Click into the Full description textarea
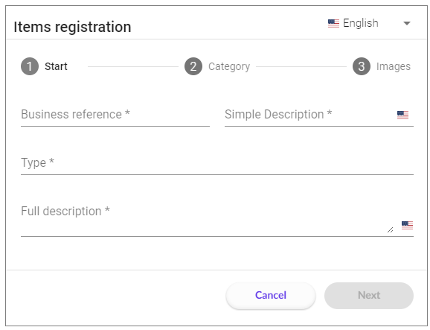Viewport: 430px width, 330px height. point(207,218)
